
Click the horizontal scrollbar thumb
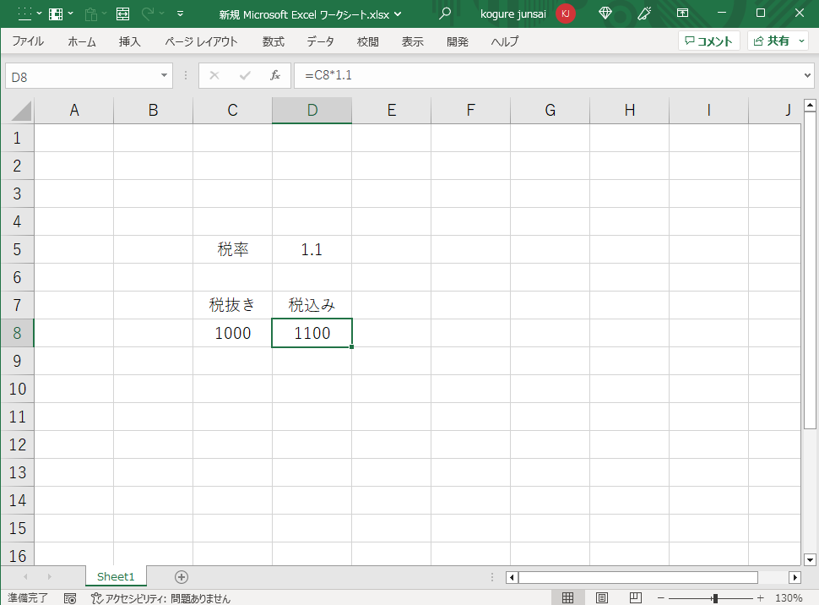637,577
